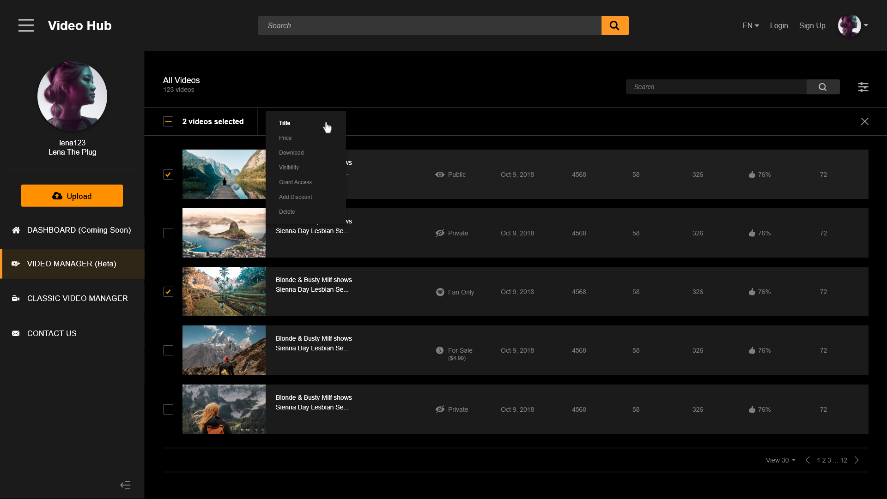
Task: Click the orange Upload button
Action: (72, 196)
